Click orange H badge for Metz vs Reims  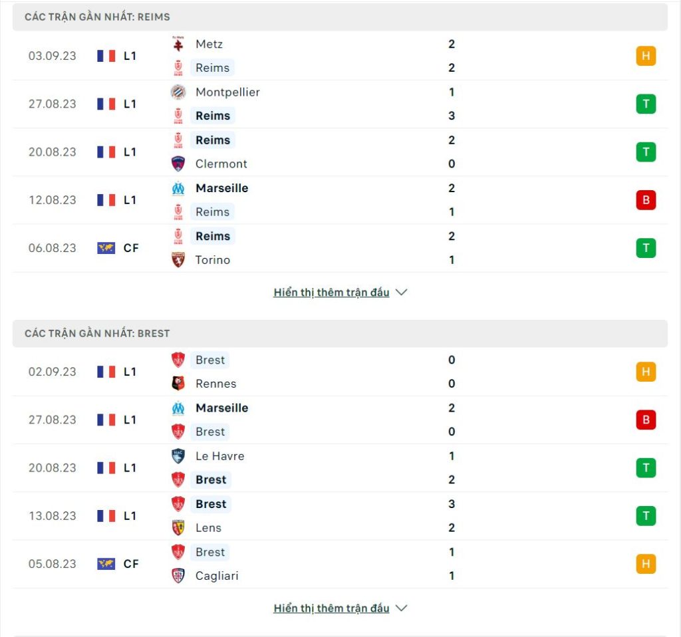coord(646,56)
